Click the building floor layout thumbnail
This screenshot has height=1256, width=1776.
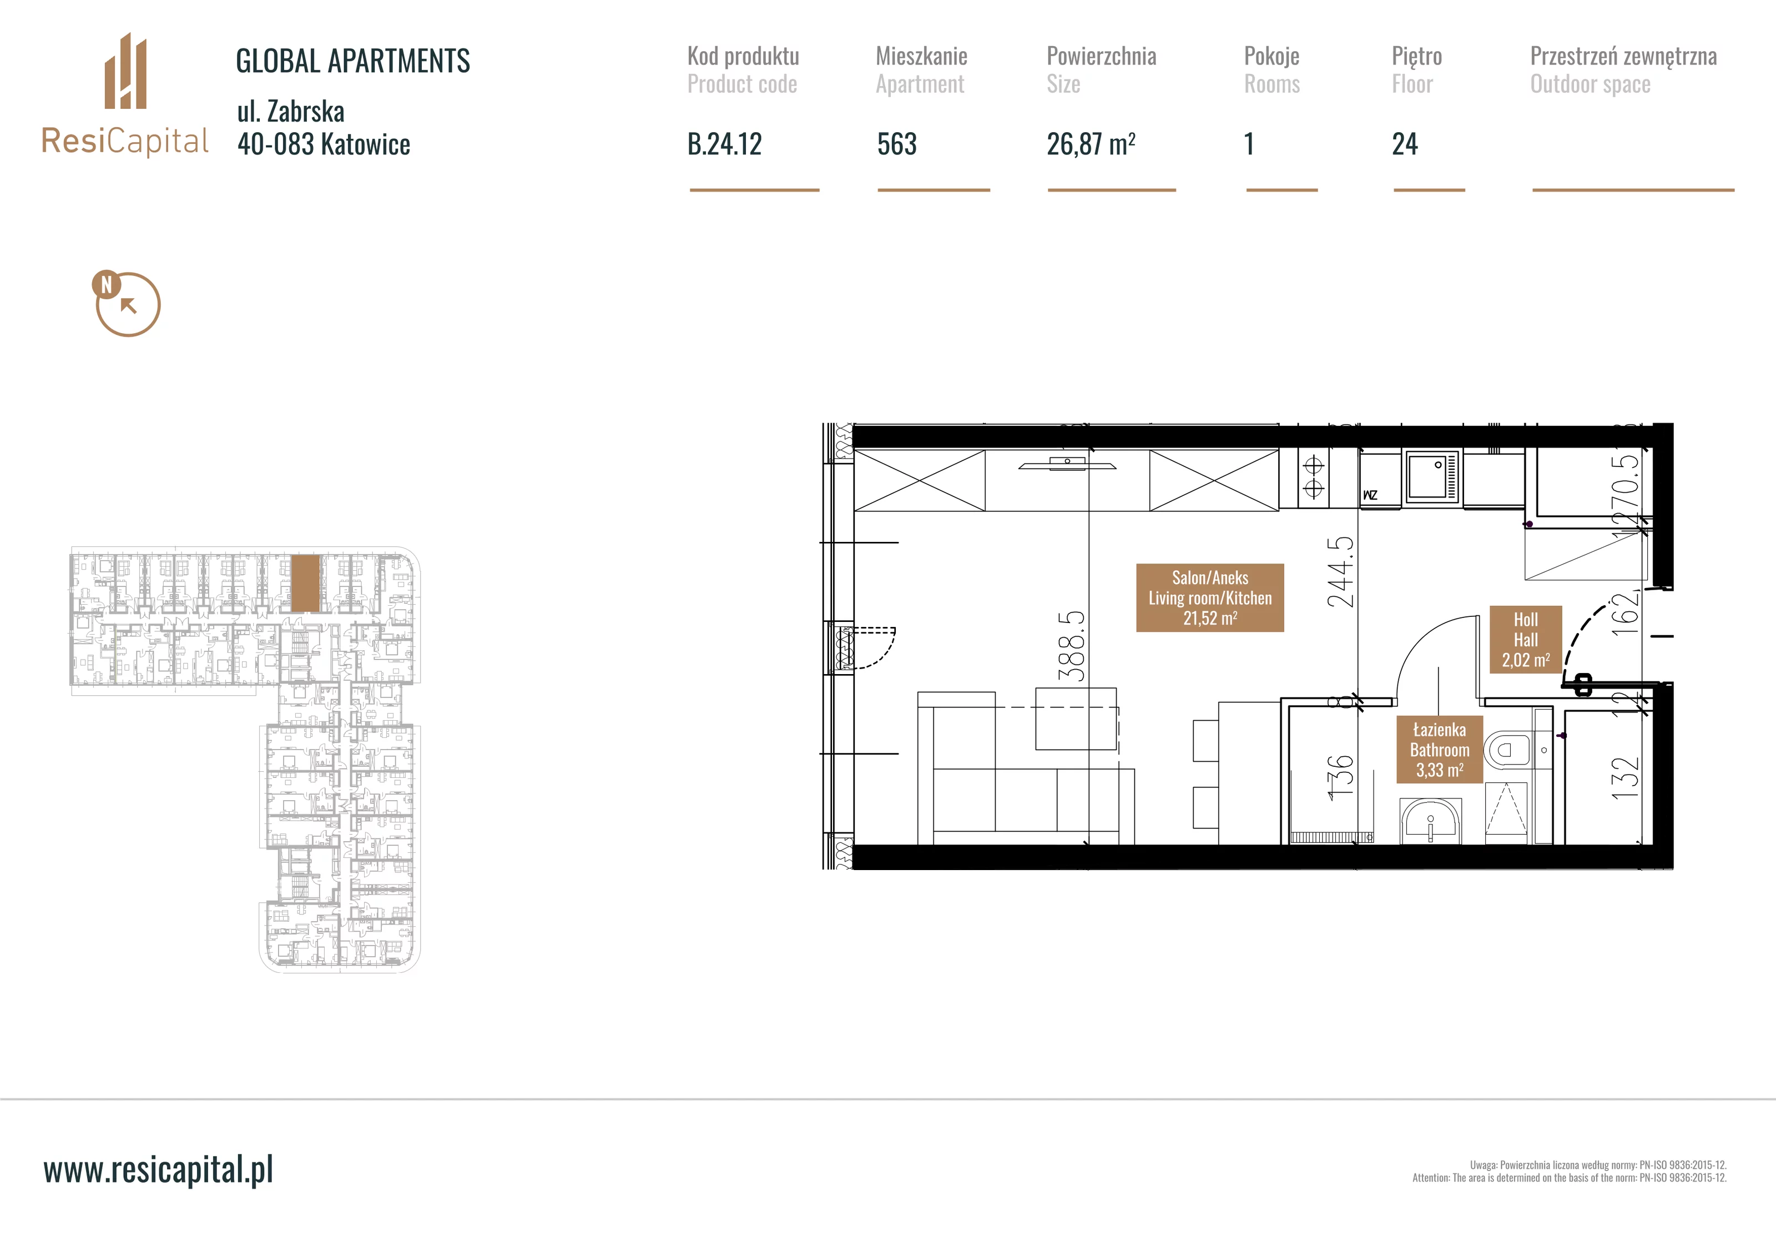point(245,759)
